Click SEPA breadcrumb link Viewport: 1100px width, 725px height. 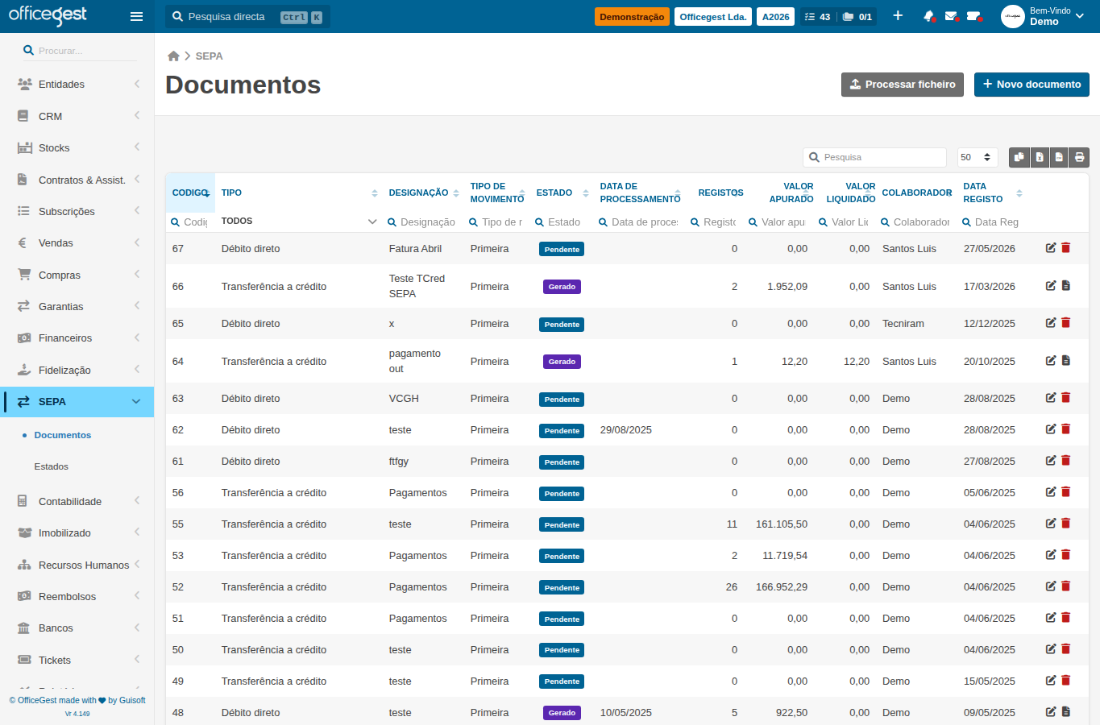click(x=210, y=56)
